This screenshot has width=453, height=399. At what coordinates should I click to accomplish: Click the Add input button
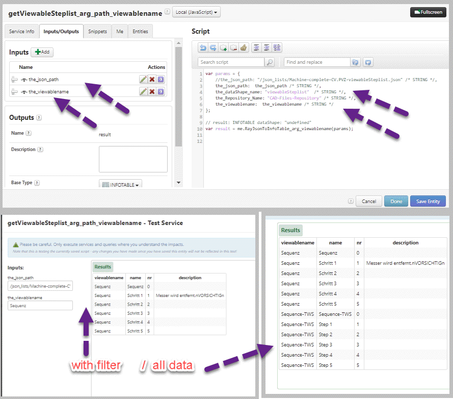[x=42, y=52]
